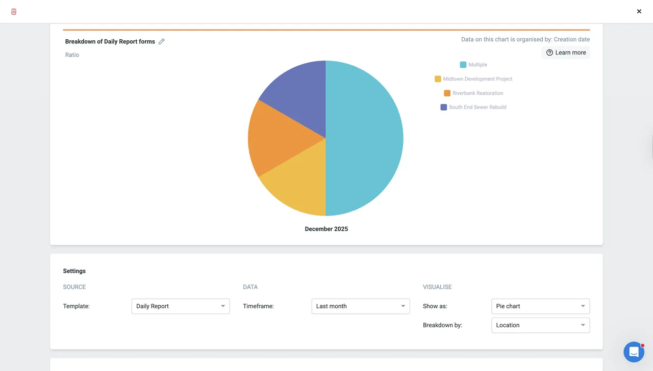653x371 pixels.
Task: Change the Show as Pie chart dropdown
Action: click(541, 306)
